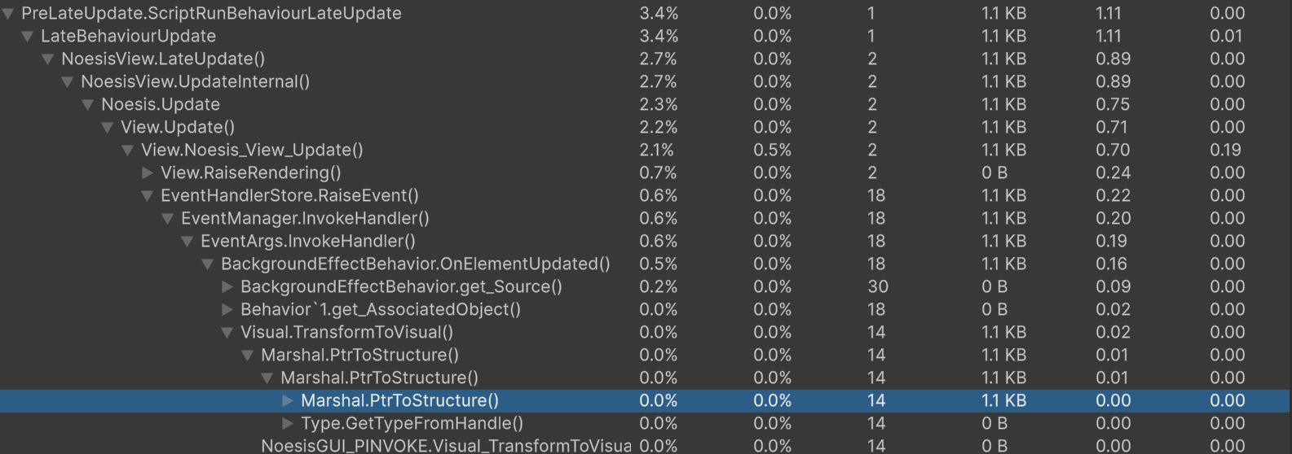The image size is (1292, 454).
Task: Select the NoesisGUI_PINVOKE.Visual_TransformToVisual row
Action: 646,446
